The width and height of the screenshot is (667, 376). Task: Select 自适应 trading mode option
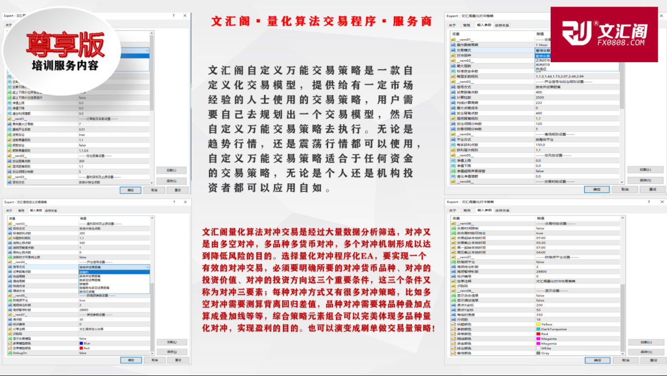tap(576, 69)
